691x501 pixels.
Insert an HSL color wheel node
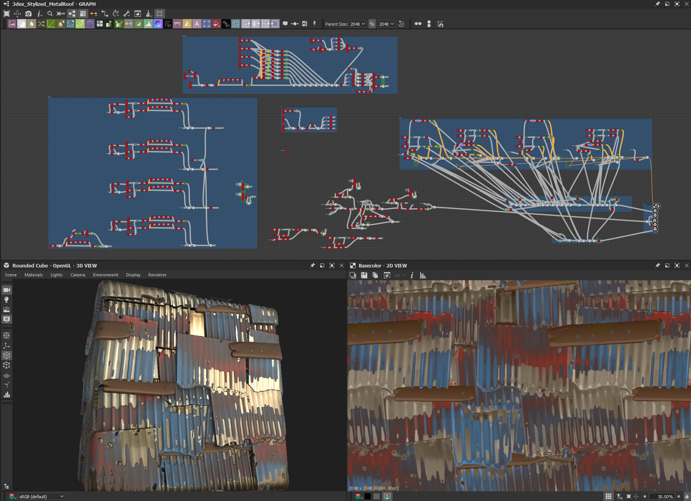pos(158,24)
